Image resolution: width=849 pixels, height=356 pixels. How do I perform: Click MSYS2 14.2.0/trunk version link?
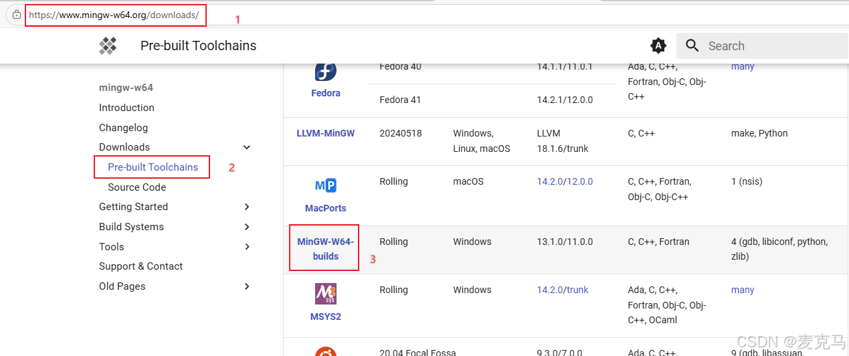563,290
